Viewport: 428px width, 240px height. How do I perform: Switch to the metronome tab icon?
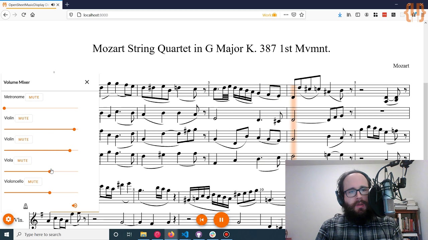pos(25,206)
